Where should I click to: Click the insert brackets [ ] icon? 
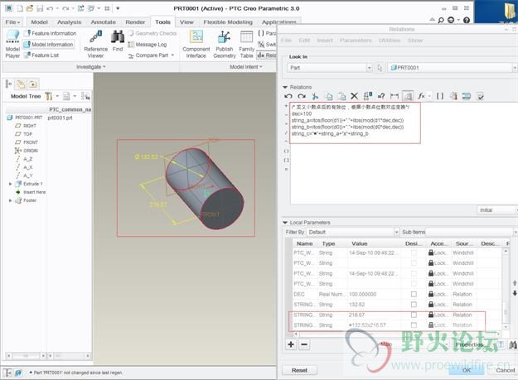pos(440,96)
